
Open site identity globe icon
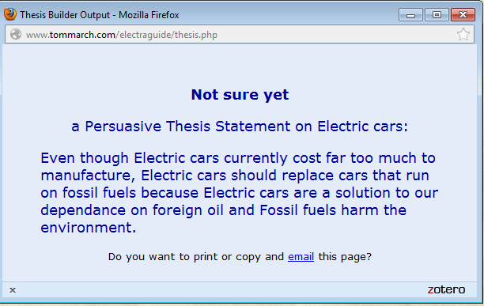point(16,34)
